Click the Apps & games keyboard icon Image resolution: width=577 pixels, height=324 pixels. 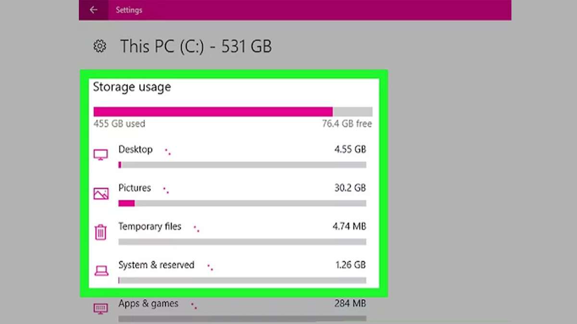(x=100, y=308)
